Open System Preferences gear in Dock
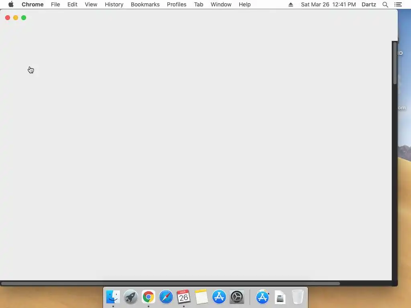411x308 pixels. tap(237, 297)
